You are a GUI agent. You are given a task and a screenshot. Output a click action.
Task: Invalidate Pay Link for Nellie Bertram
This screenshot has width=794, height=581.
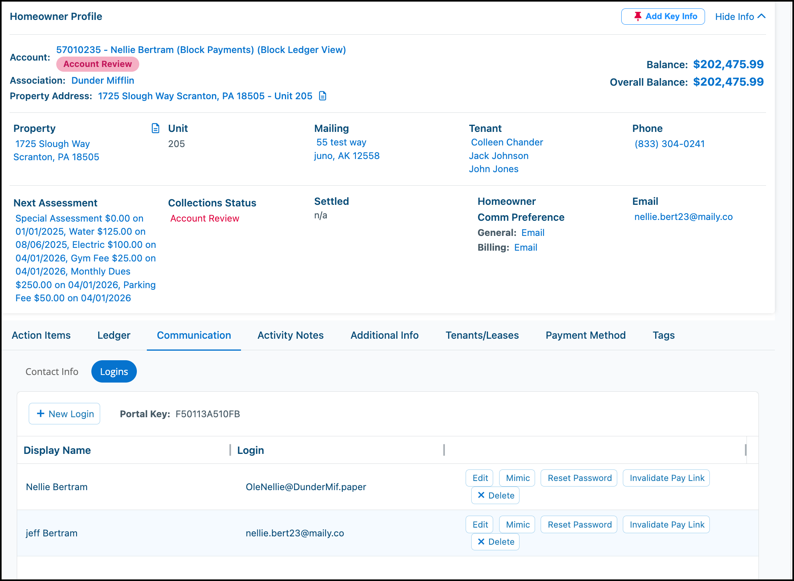click(666, 478)
